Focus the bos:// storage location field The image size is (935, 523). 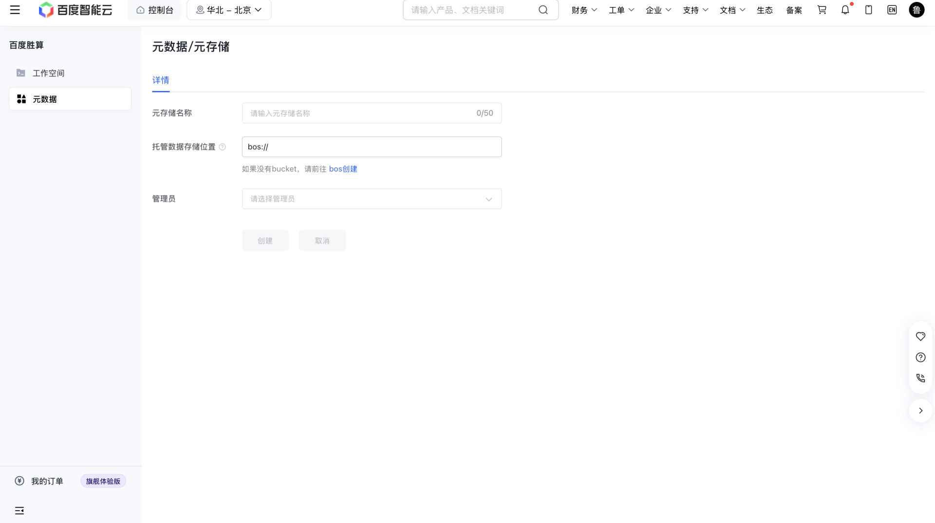click(372, 147)
